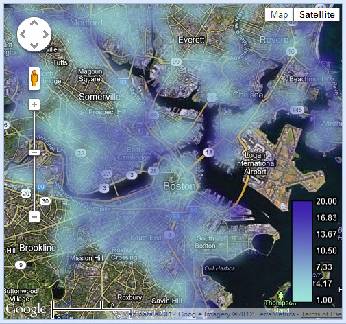The width and height of the screenshot is (346, 324).
Task: Click the route 145 marker
Action: [297, 110]
